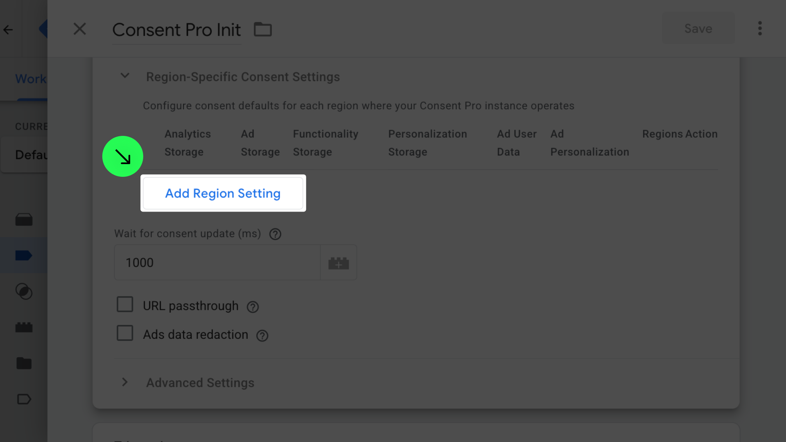786x442 pixels.
Task: Collapse Region-Specific Consent Settings section
Action: (x=125, y=76)
